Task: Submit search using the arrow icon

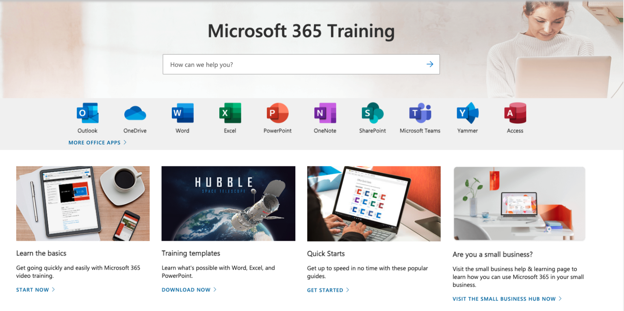Action: pos(429,64)
